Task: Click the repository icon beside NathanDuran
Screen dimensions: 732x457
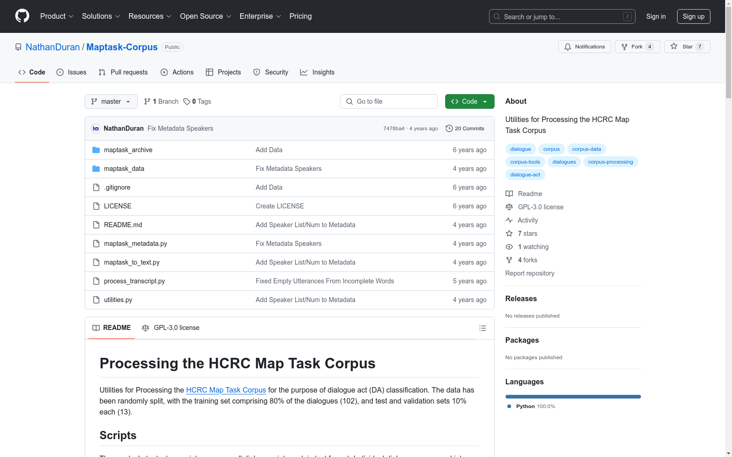Action: pyautogui.click(x=18, y=47)
